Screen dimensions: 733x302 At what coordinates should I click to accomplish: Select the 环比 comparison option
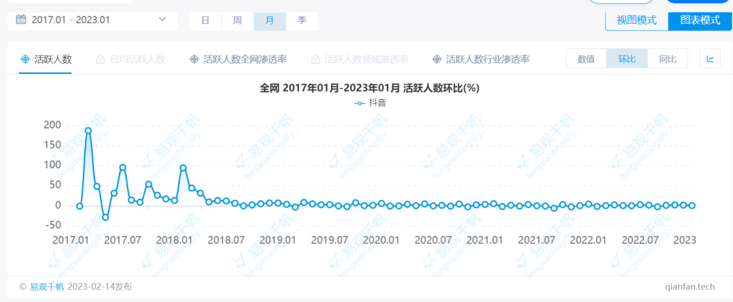(x=626, y=59)
